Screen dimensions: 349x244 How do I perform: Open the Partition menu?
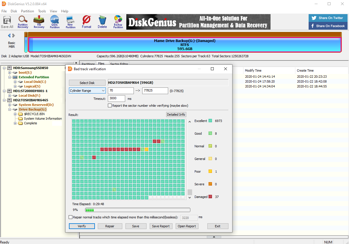click(27, 11)
